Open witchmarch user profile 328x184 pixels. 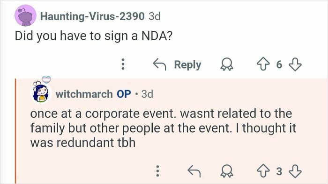[x=84, y=94]
